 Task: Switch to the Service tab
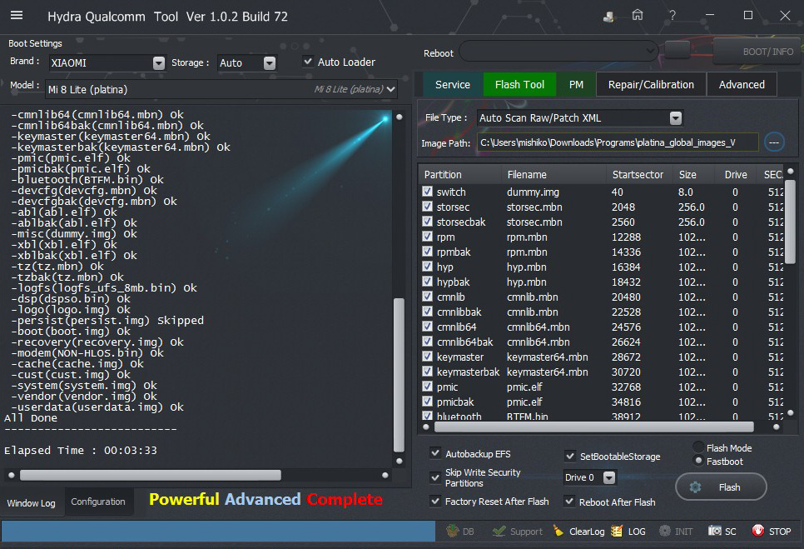pos(452,85)
